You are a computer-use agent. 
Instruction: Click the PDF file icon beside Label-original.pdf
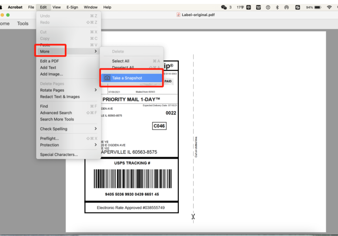(x=178, y=15)
